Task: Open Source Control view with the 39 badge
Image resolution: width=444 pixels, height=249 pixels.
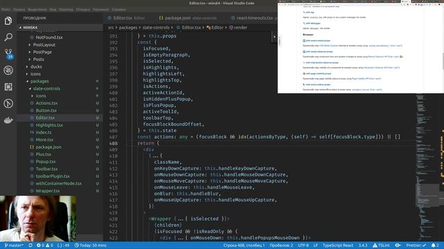Action: coord(8,54)
